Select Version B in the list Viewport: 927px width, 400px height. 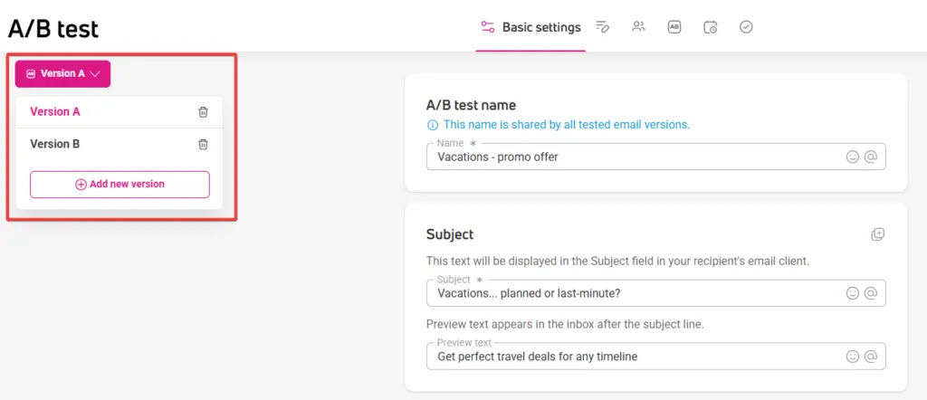(x=55, y=144)
